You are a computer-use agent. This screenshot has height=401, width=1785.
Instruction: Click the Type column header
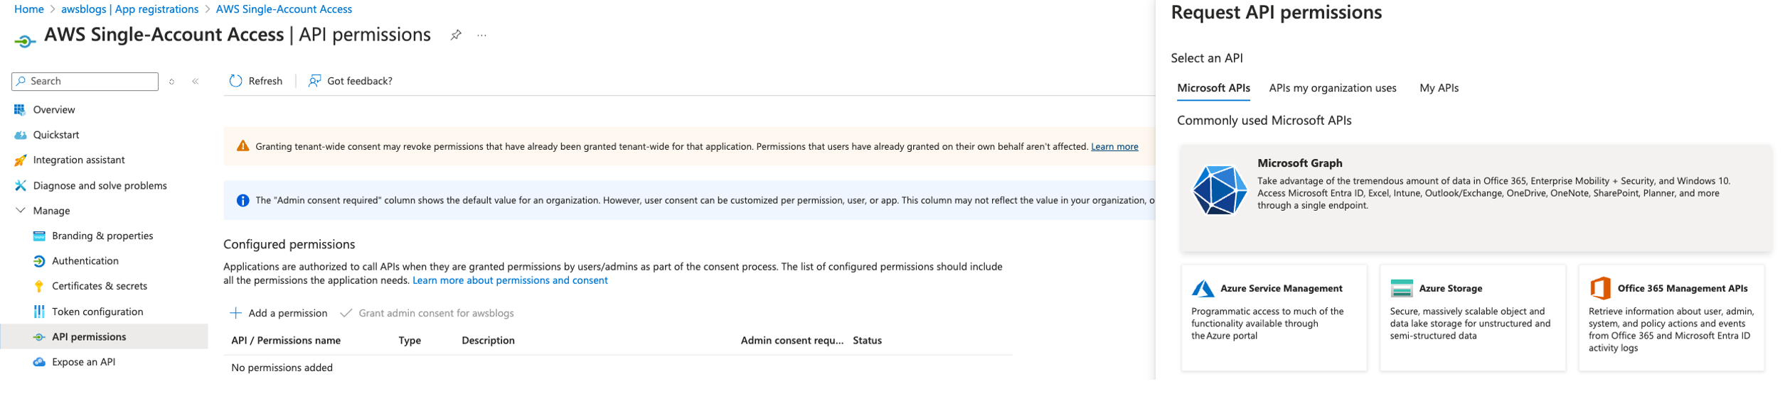pos(410,341)
